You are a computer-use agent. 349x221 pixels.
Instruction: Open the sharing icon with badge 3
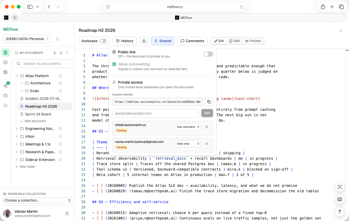[5, 86]
